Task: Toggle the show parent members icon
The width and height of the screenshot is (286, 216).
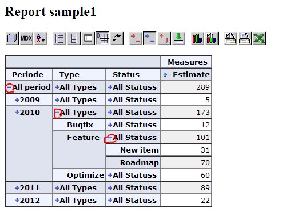Action: coord(59,38)
